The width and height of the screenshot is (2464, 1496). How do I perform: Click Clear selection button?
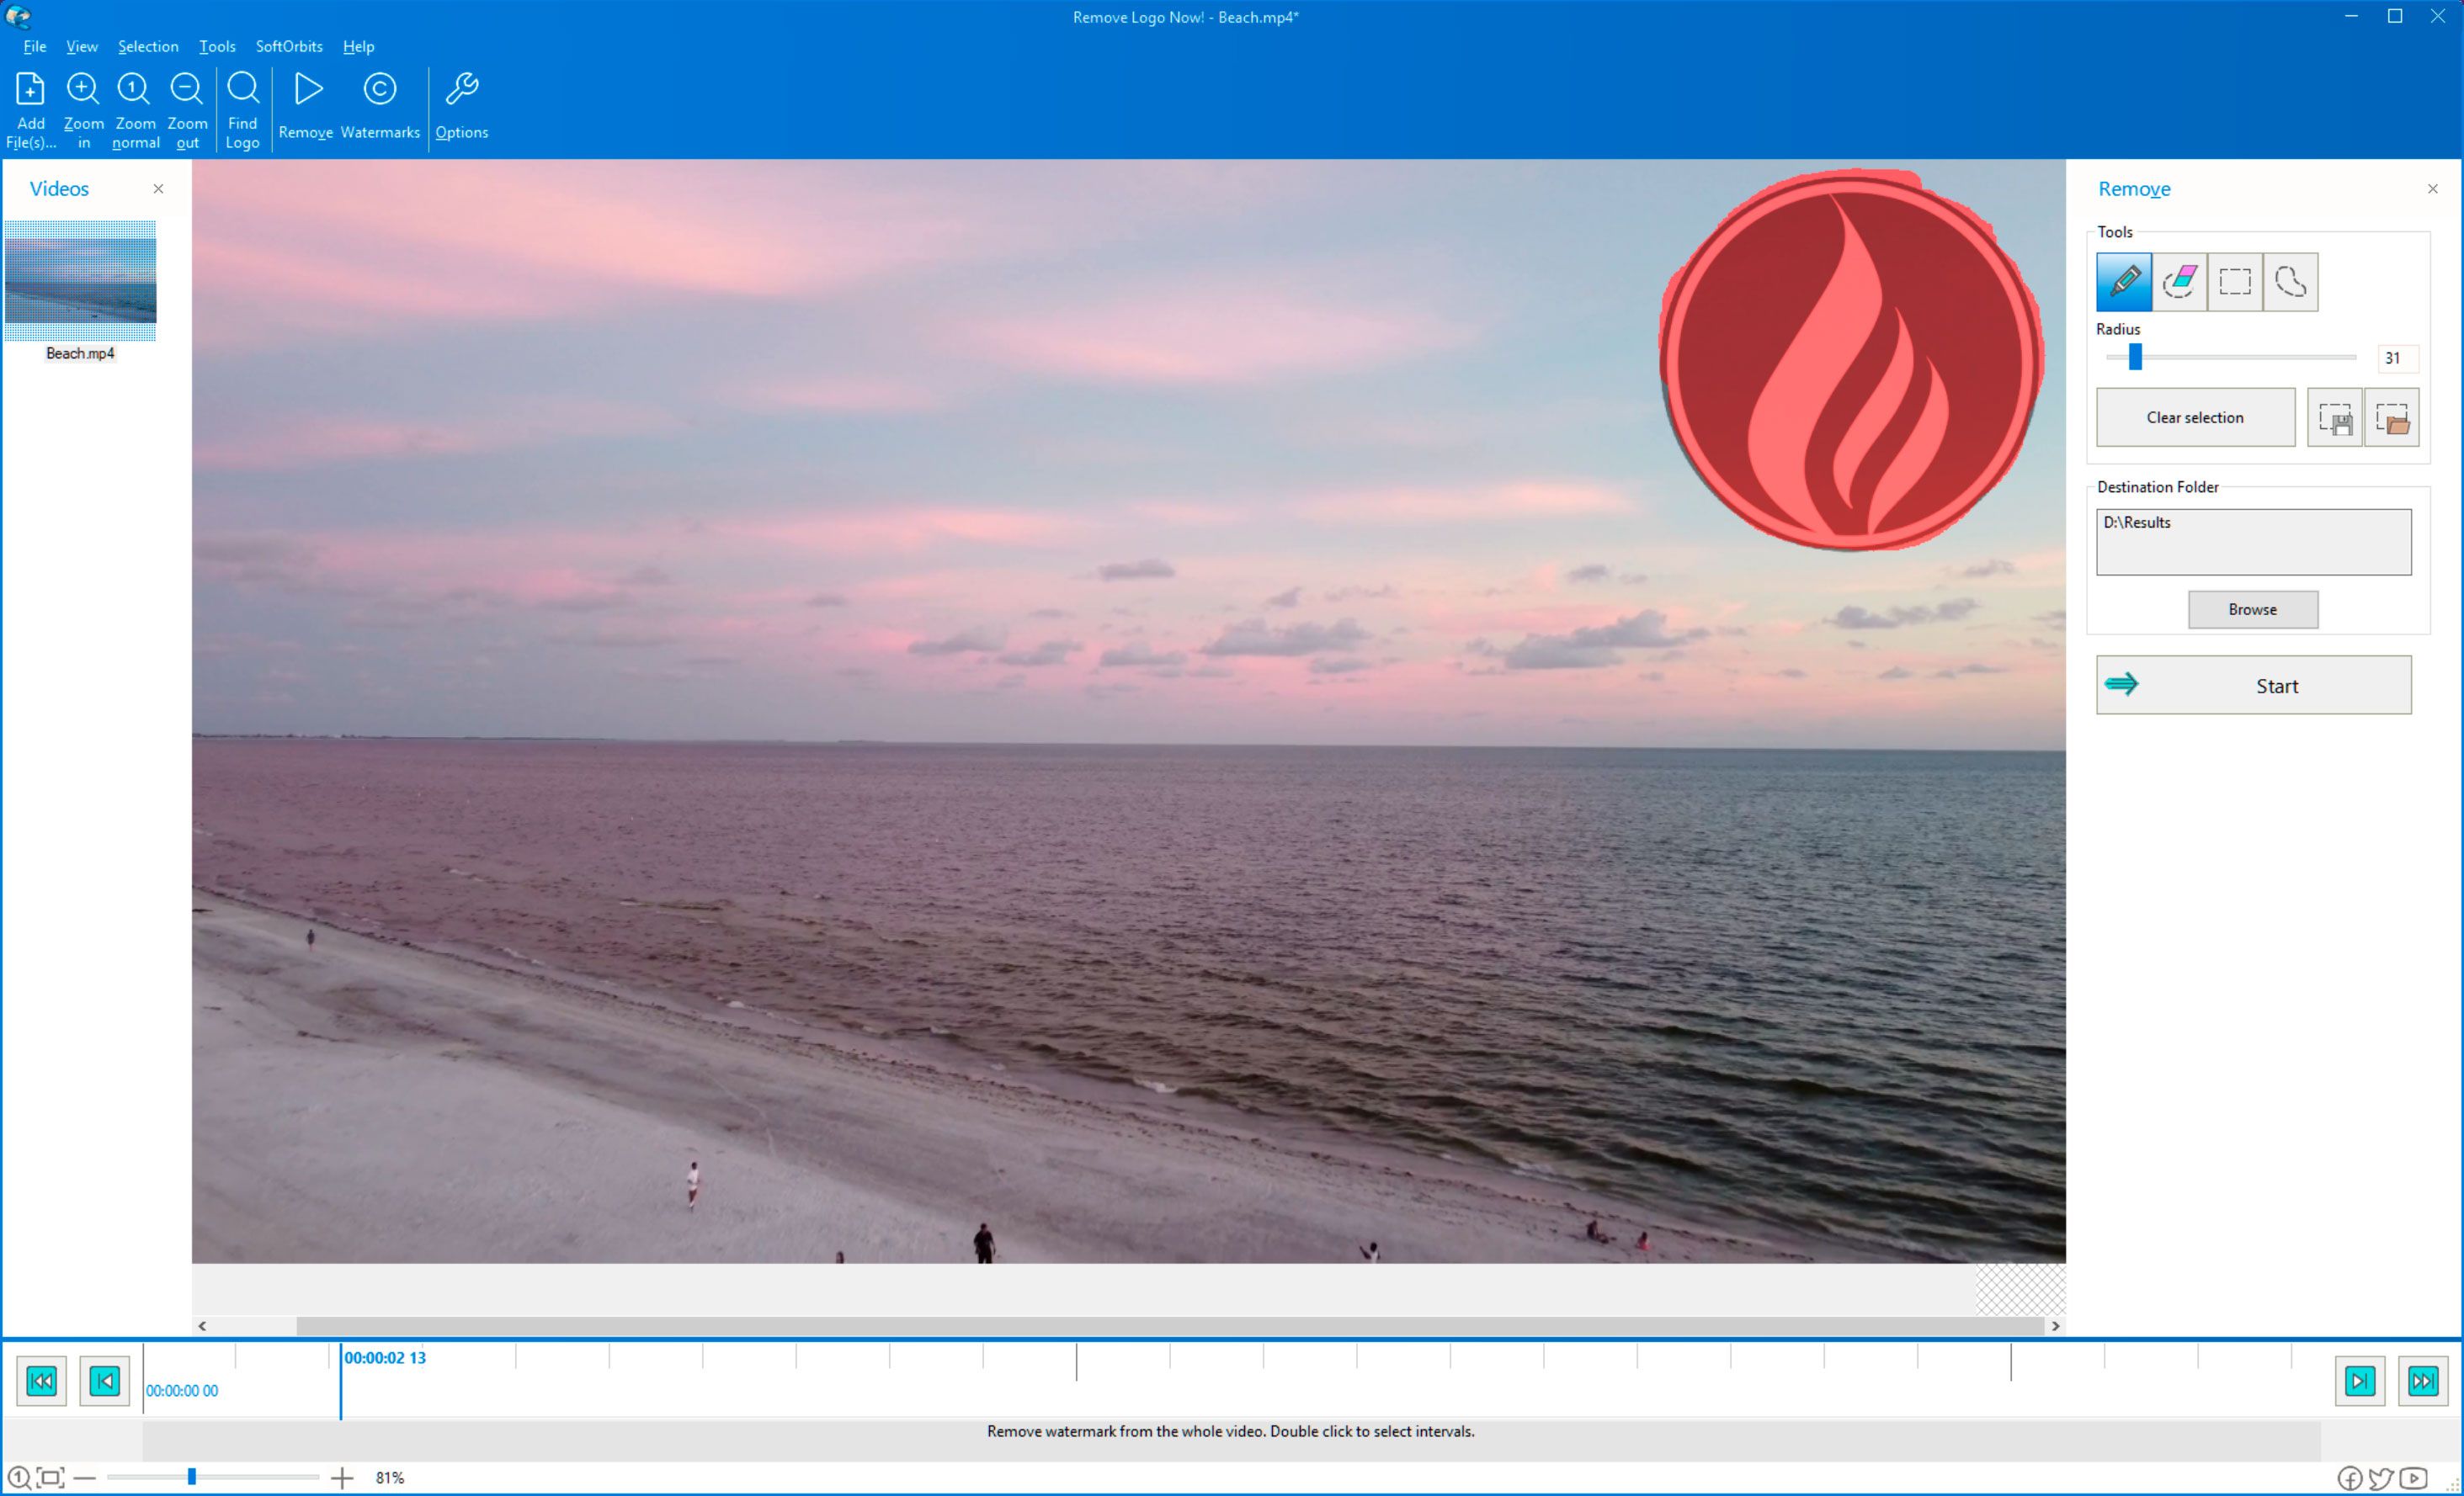click(x=2195, y=417)
